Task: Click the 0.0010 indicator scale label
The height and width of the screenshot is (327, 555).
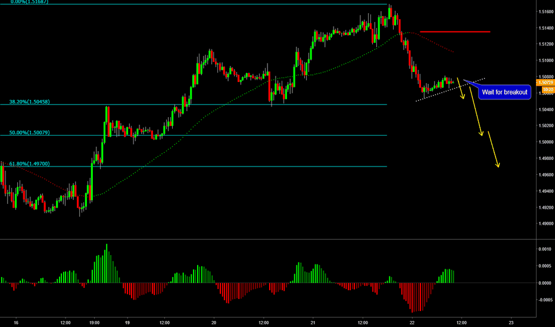Action: point(545,249)
